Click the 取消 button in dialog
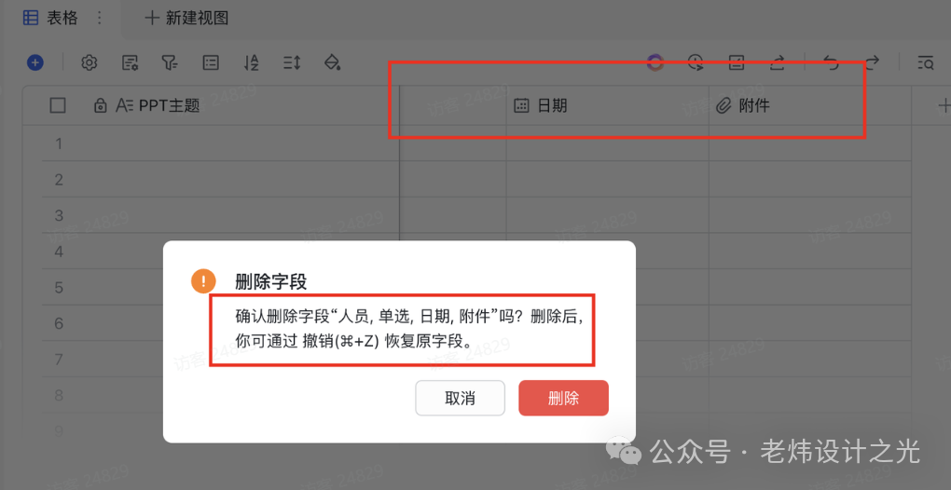The image size is (951, 490). (461, 398)
